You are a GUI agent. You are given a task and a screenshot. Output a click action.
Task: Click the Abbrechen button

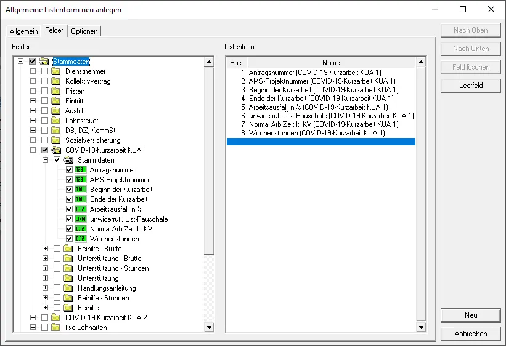[x=471, y=334]
